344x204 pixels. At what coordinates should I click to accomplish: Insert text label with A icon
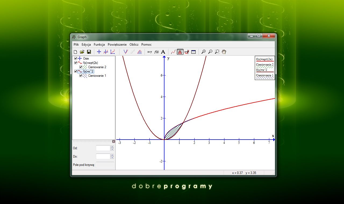(x=163, y=52)
